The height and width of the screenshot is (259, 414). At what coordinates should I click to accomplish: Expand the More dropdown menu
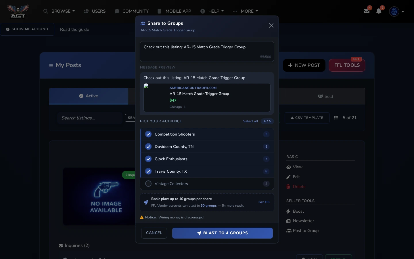pos(245,11)
